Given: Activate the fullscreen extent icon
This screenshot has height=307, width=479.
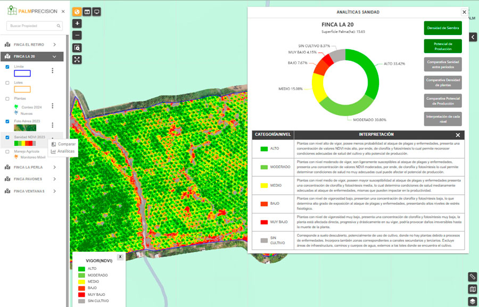Looking at the screenshot, I should point(77,60).
